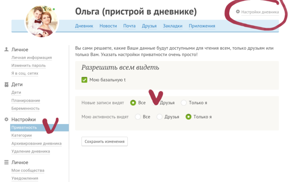The width and height of the screenshot is (288, 182).
Task: Switch to the Почта tab
Action: pos(129,26)
